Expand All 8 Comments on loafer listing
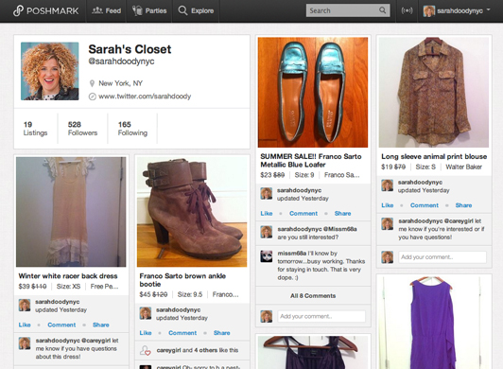The image size is (503, 369). [313, 296]
